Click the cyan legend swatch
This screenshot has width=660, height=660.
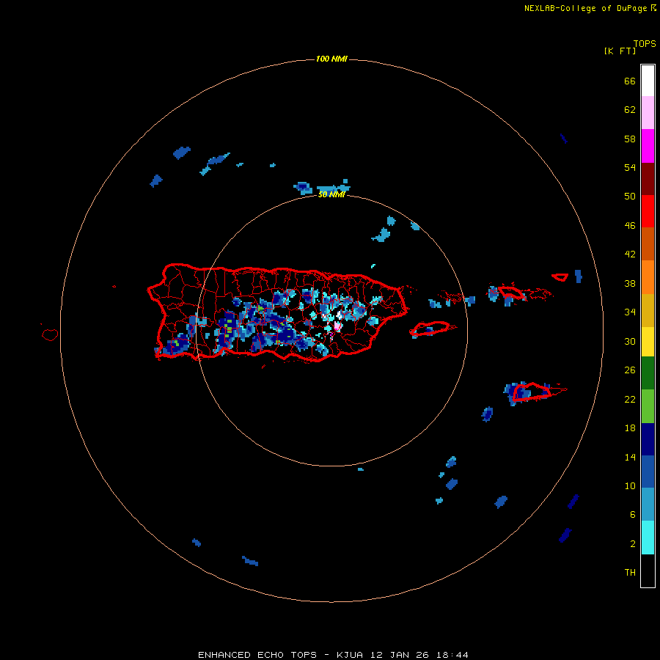648,538
